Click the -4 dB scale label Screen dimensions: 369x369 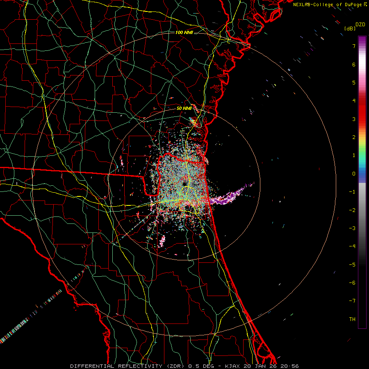coord(352,246)
